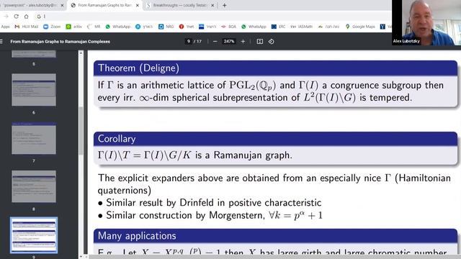Click the thumbnail panel scrollbar

[x=81, y=131]
